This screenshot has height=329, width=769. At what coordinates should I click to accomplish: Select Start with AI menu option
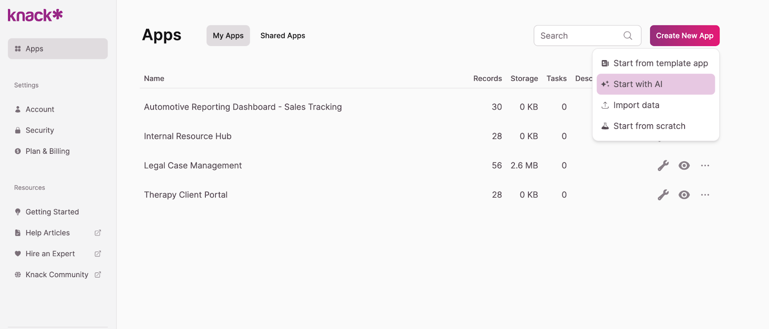pos(656,84)
